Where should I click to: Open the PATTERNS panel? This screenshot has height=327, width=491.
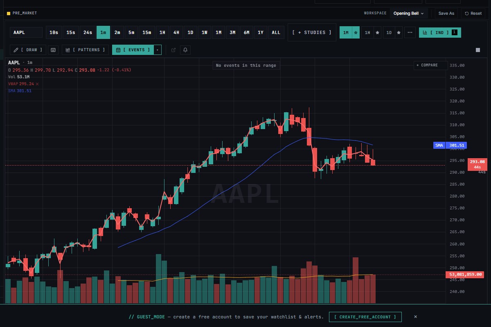86,50
